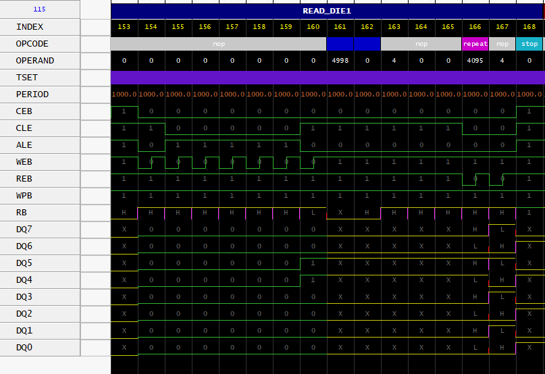This screenshot has height=374, width=545.
Task: Click DQ6 value H at index 167
Action: pyautogui.click(x=502, y=246)
